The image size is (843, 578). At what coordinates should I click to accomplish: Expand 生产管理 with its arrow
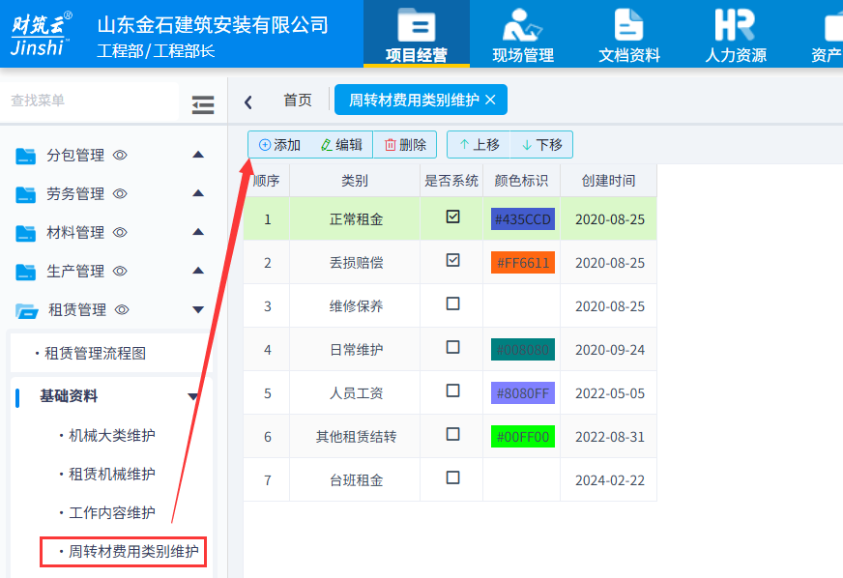[198, 271]
